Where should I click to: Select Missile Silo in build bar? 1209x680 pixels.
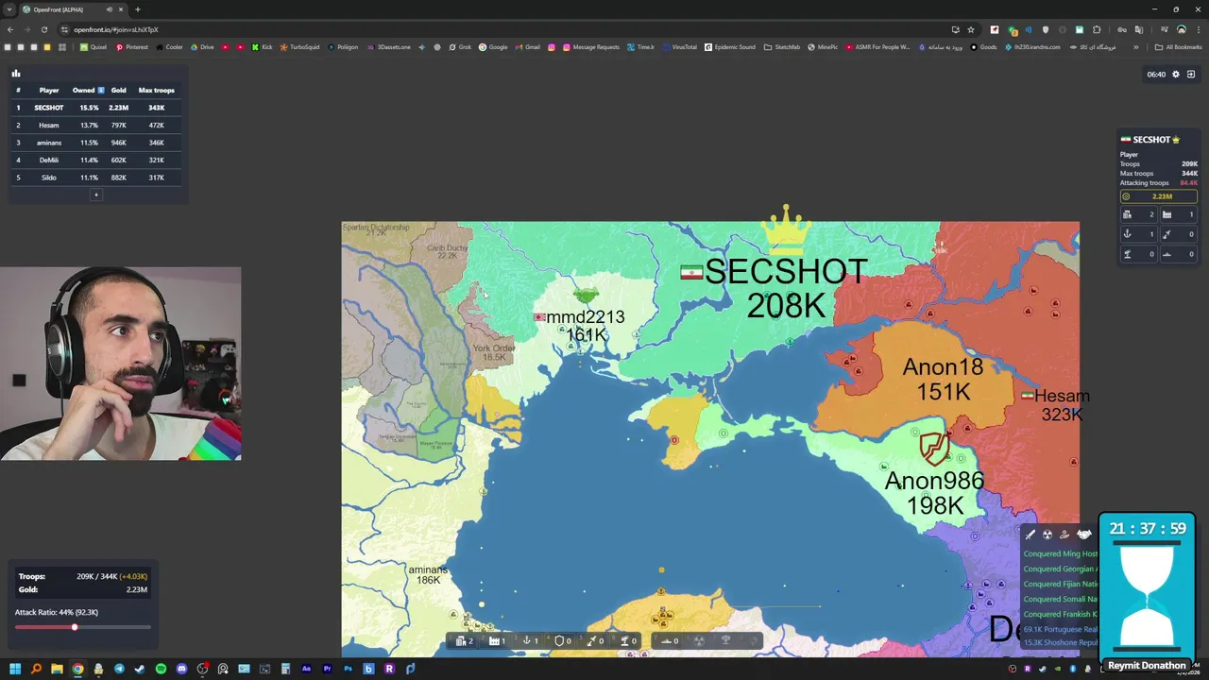tap(593, 641)
